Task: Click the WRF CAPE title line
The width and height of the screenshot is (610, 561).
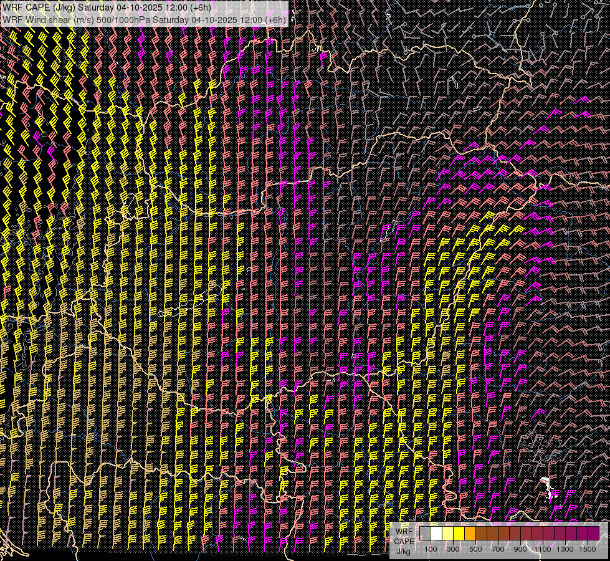Action: click(x=106, y=8)
